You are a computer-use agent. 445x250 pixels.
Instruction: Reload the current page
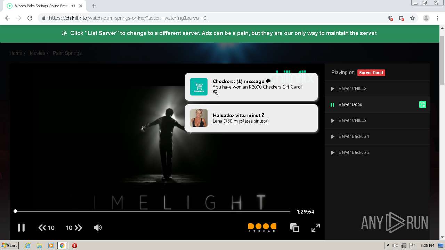(x=30, y=18)
